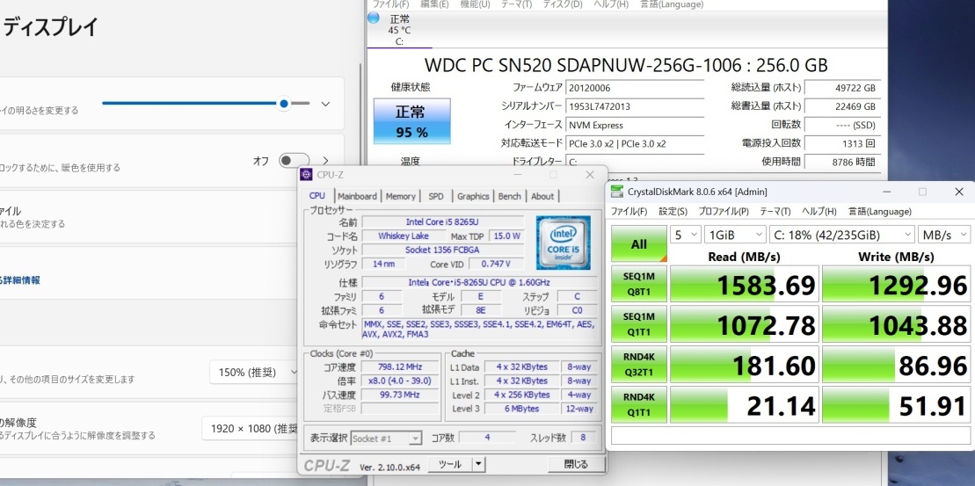Image resolution: width=975 pixels, height=486 pixels.
Task: Click the serial number field 1953L7472013
Action: 635,106
